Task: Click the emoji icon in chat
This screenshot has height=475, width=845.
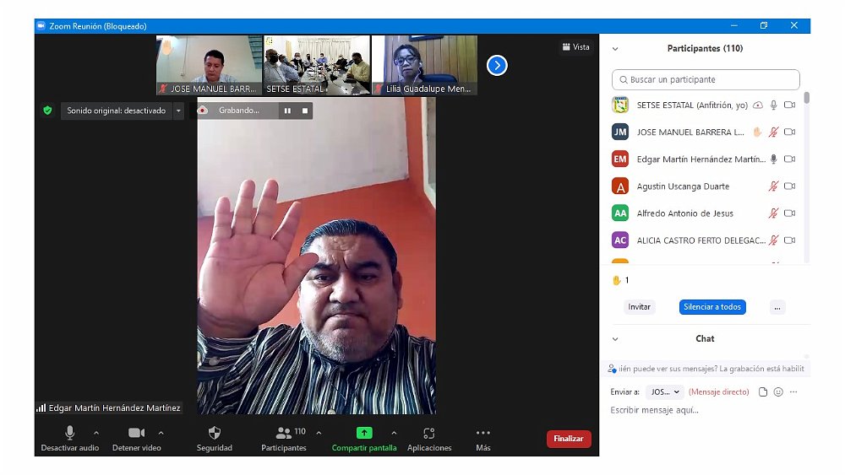Action: pyautogui.click(x=778, y=392)
